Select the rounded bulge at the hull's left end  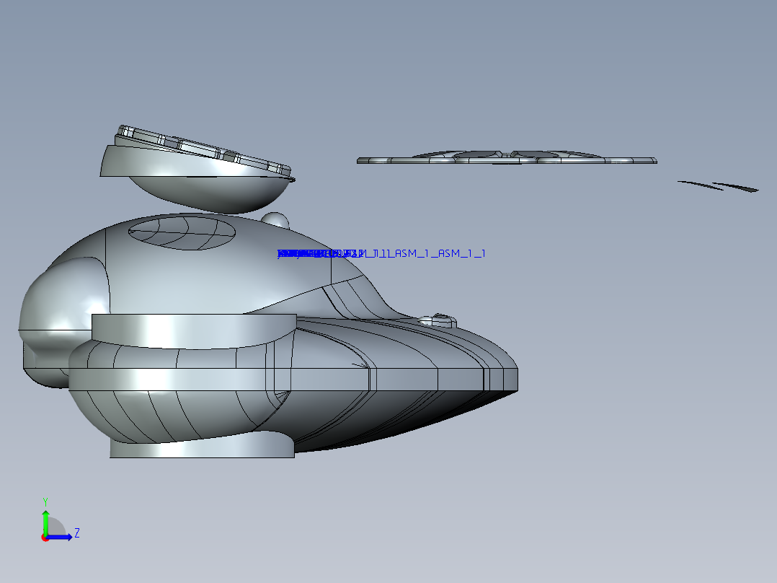pos(63,298)
